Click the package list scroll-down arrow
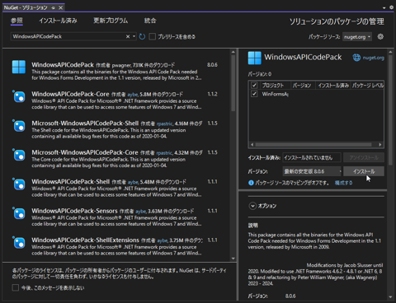Image resolution: width=396 pixels, height=303 pixels. (233, 259)
